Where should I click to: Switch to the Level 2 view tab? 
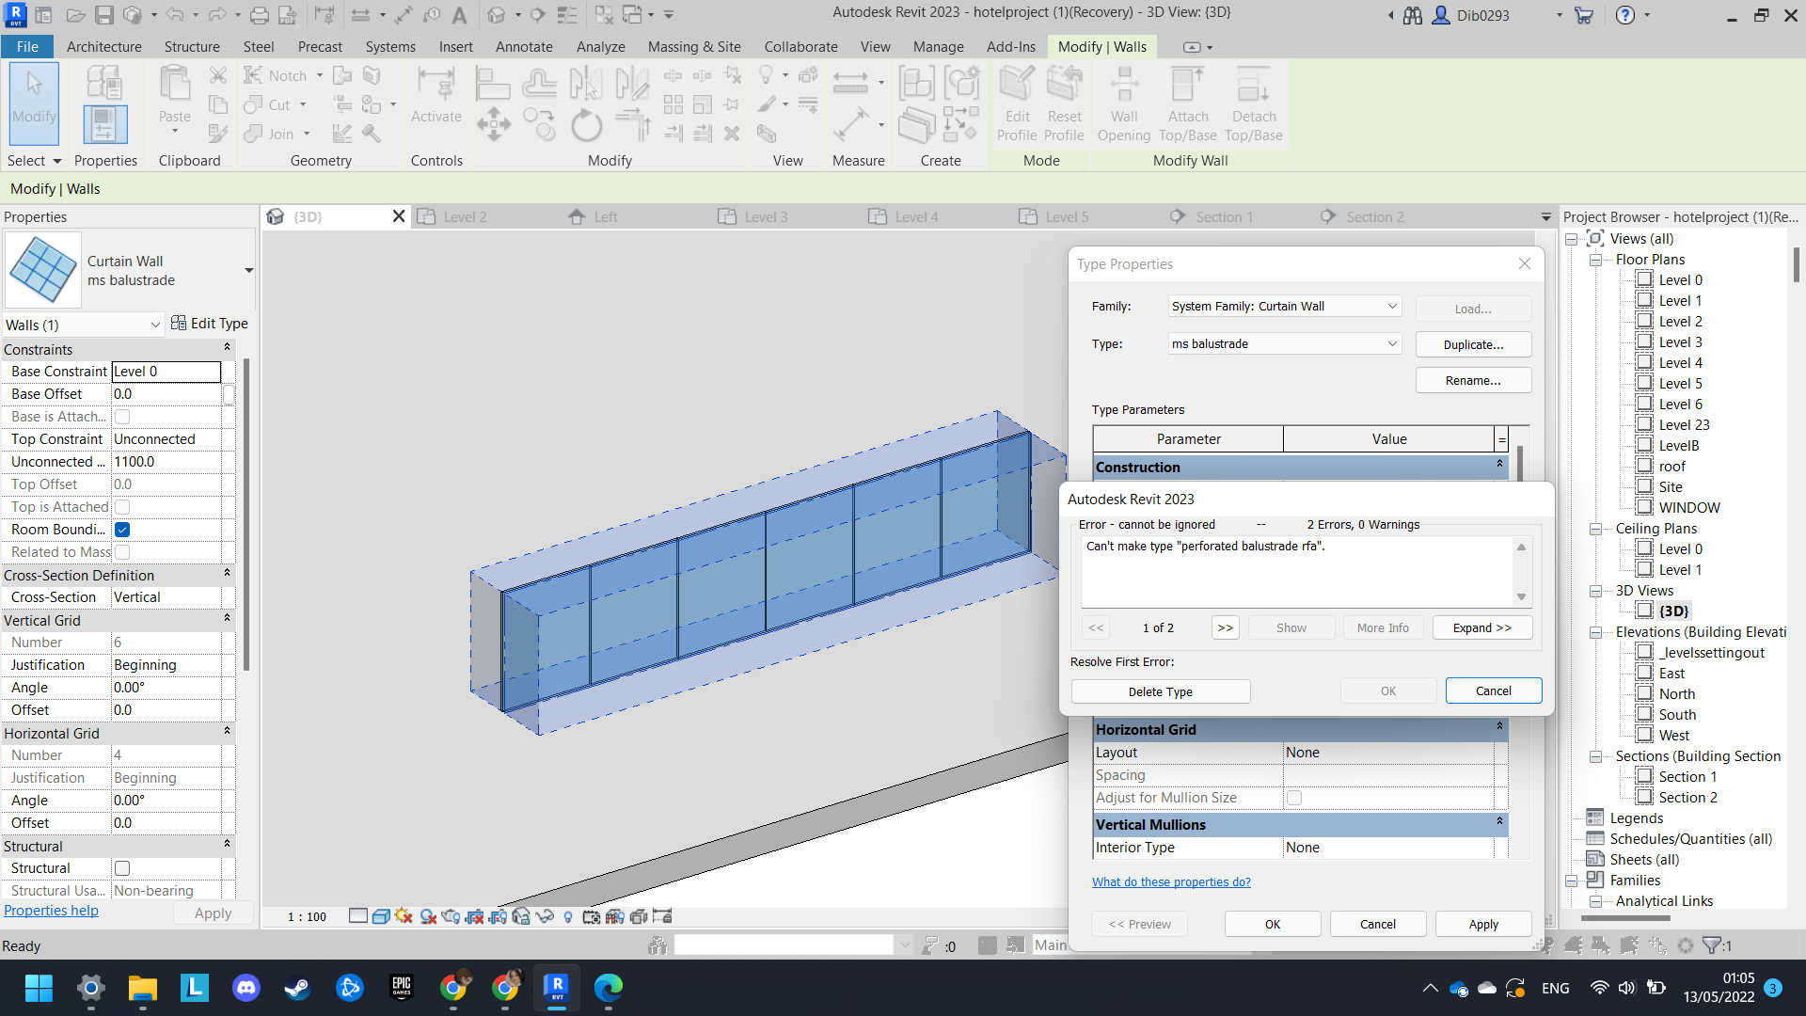click(x=464, y=217)
